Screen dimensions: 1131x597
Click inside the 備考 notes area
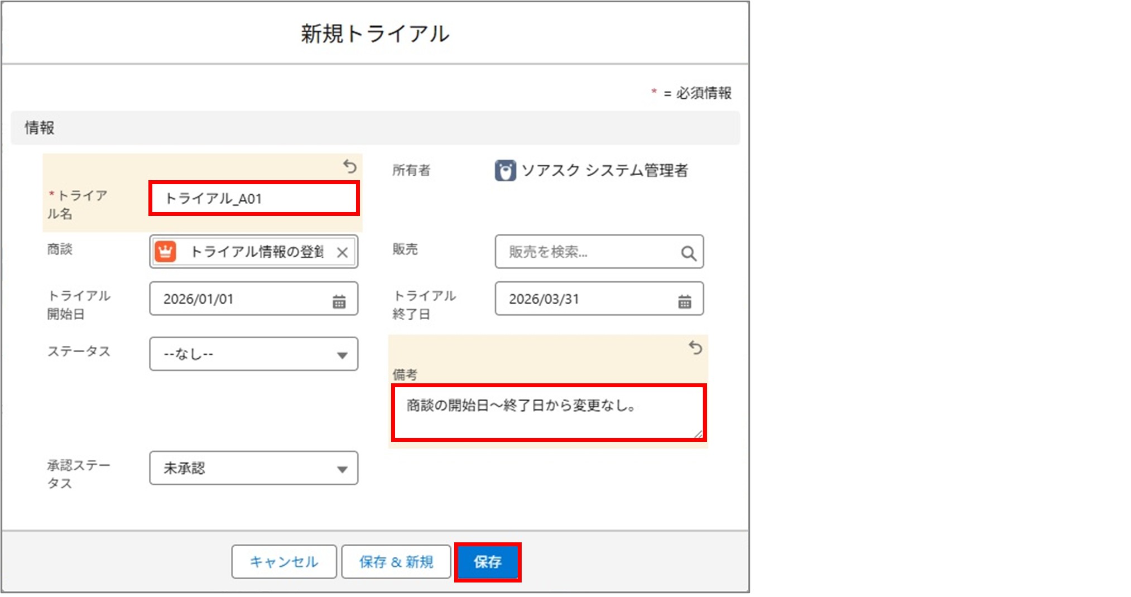point(550,410)
